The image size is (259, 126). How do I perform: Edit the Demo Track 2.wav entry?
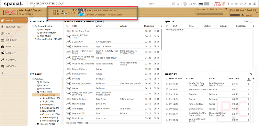[155, 31]
